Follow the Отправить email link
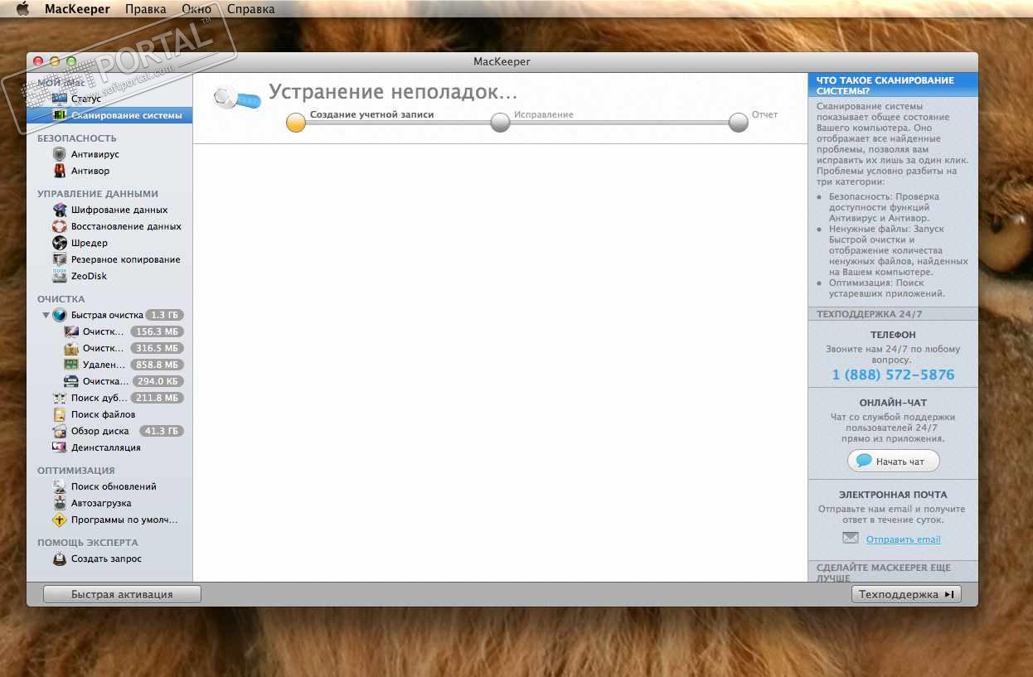 tap(904, 539)
